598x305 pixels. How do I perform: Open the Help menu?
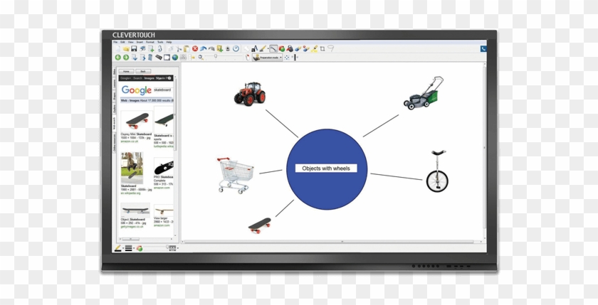point(169,42)
